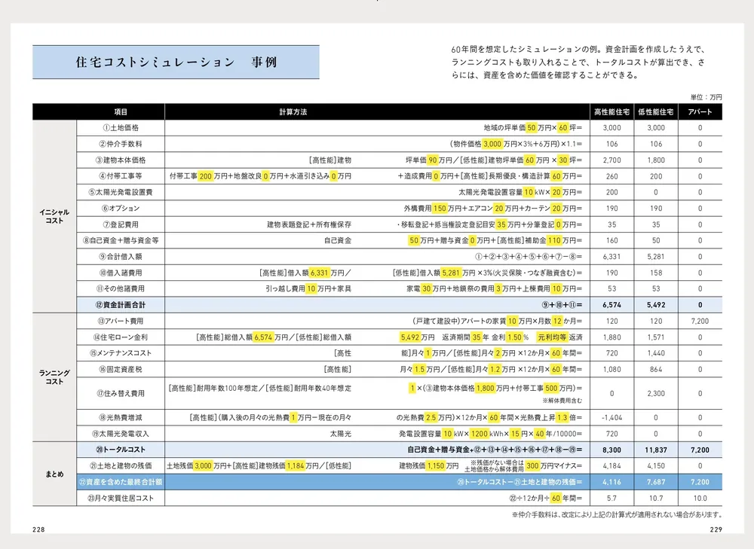754x549 pixels.
Task: Click the ランニングコスト category cell
Action: (54, 377)
